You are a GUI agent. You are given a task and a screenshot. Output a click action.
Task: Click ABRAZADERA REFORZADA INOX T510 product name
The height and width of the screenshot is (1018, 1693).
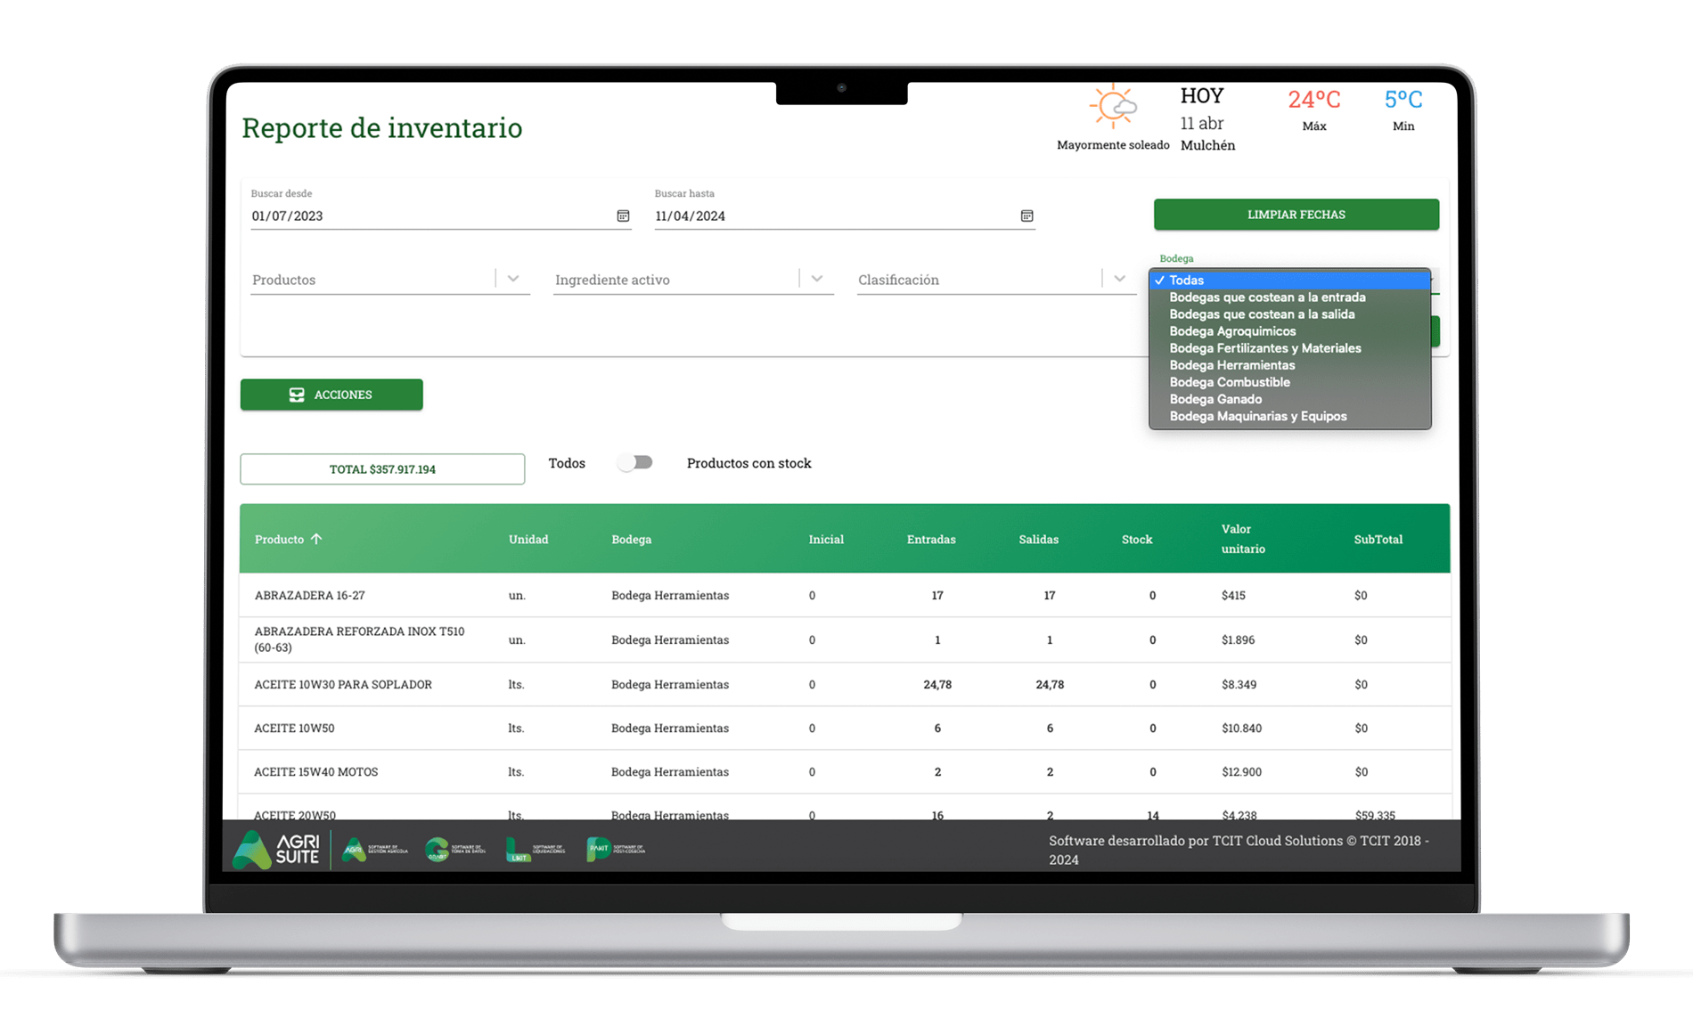point(359,639)
